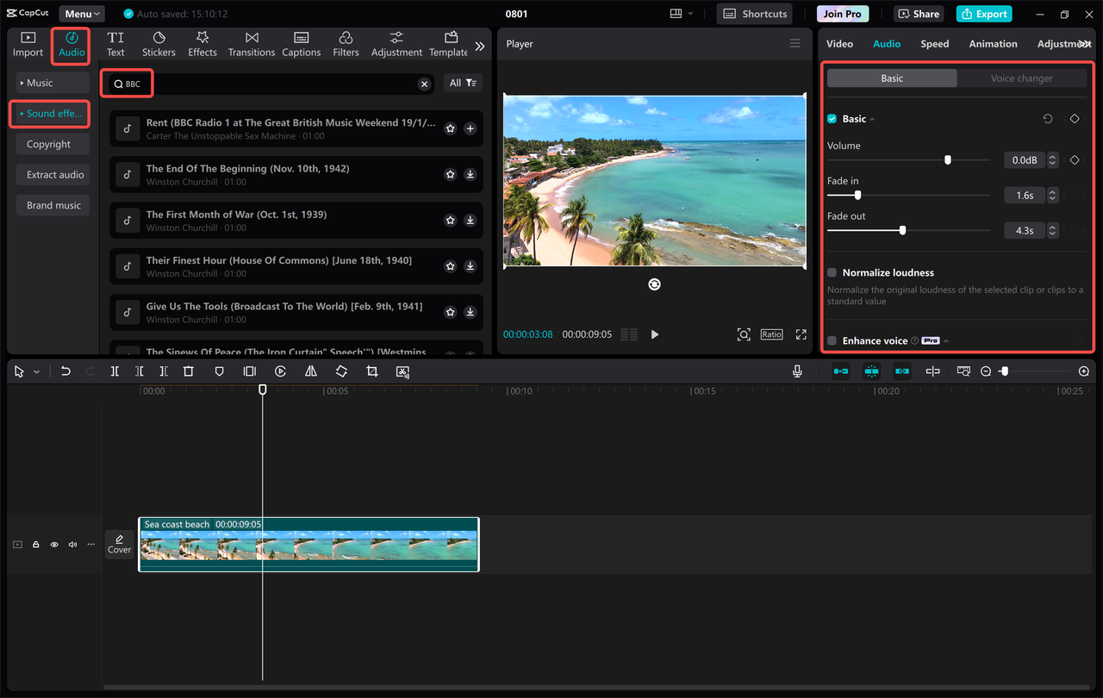This screenshot has width=1103, height=698.
Task: Open the Menu dropdown in the top bar
Action: coord(81,13)
